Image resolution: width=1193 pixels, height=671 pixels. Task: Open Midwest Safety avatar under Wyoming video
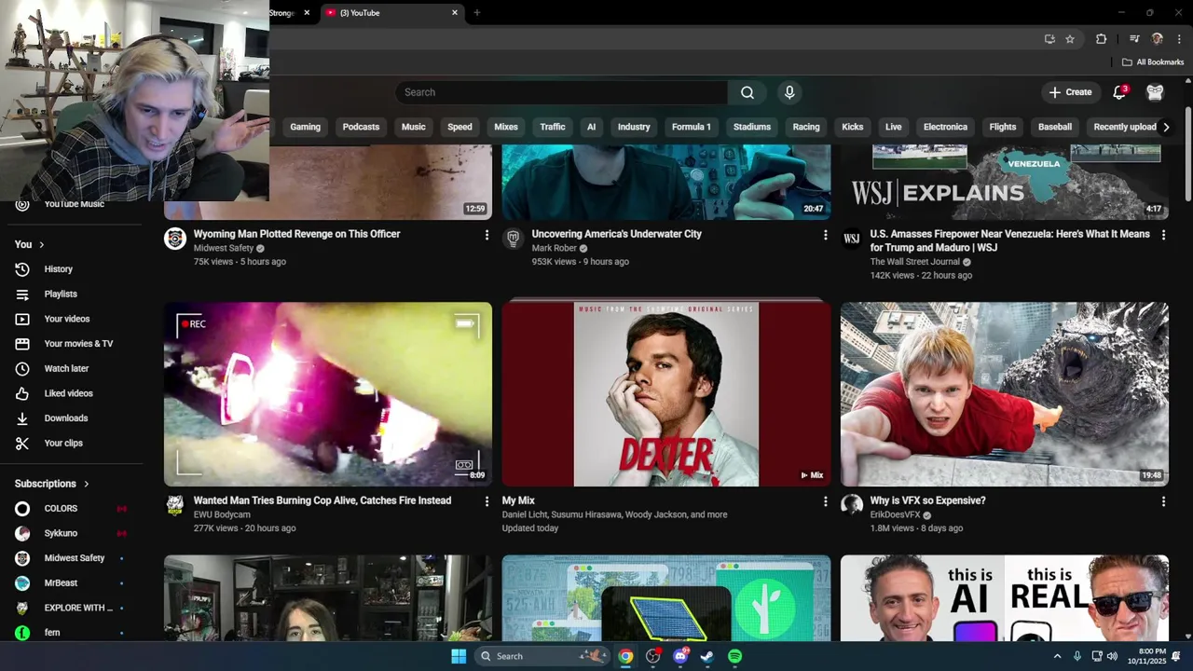pos(174,239)
